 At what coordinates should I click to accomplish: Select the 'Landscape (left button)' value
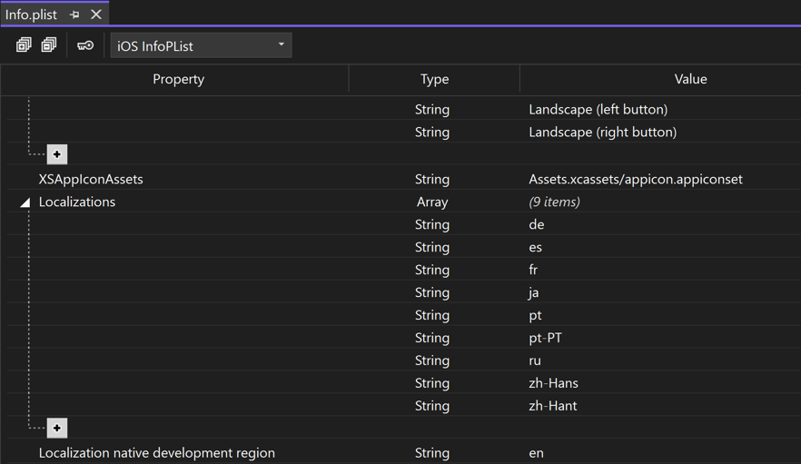598,109
